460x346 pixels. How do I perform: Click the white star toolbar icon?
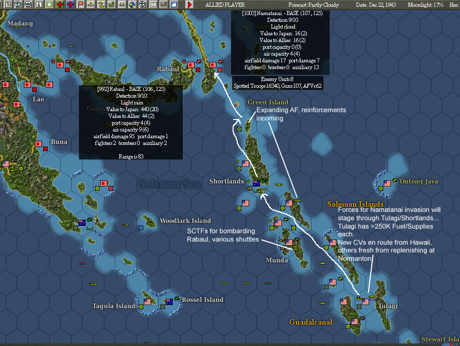pyautogui.click(x=49, y=4)
